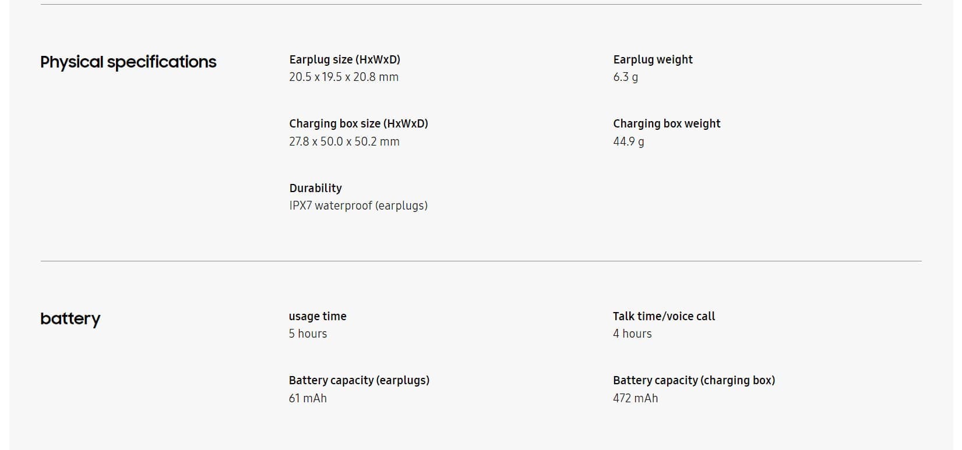The height and width of the screenshot is (450, 962).
Task: Click the Charging box weight label
Action: coord(667,123)
